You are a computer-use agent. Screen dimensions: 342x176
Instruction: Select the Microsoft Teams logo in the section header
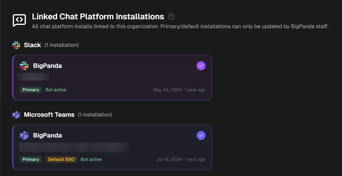[x=15, y=115]
